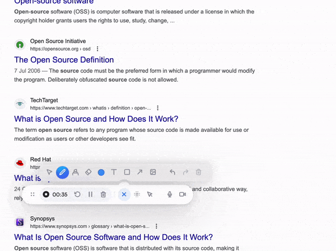
Task: Undo the last annotation
Action: coord(172,172)
